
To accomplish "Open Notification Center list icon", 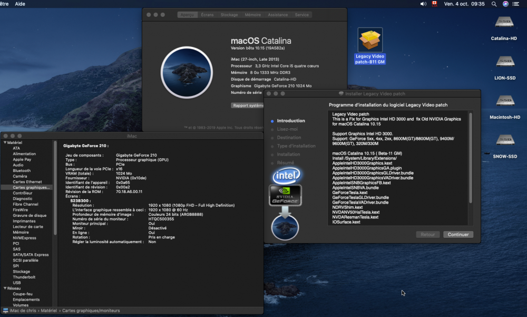I will tap(516, 4).
